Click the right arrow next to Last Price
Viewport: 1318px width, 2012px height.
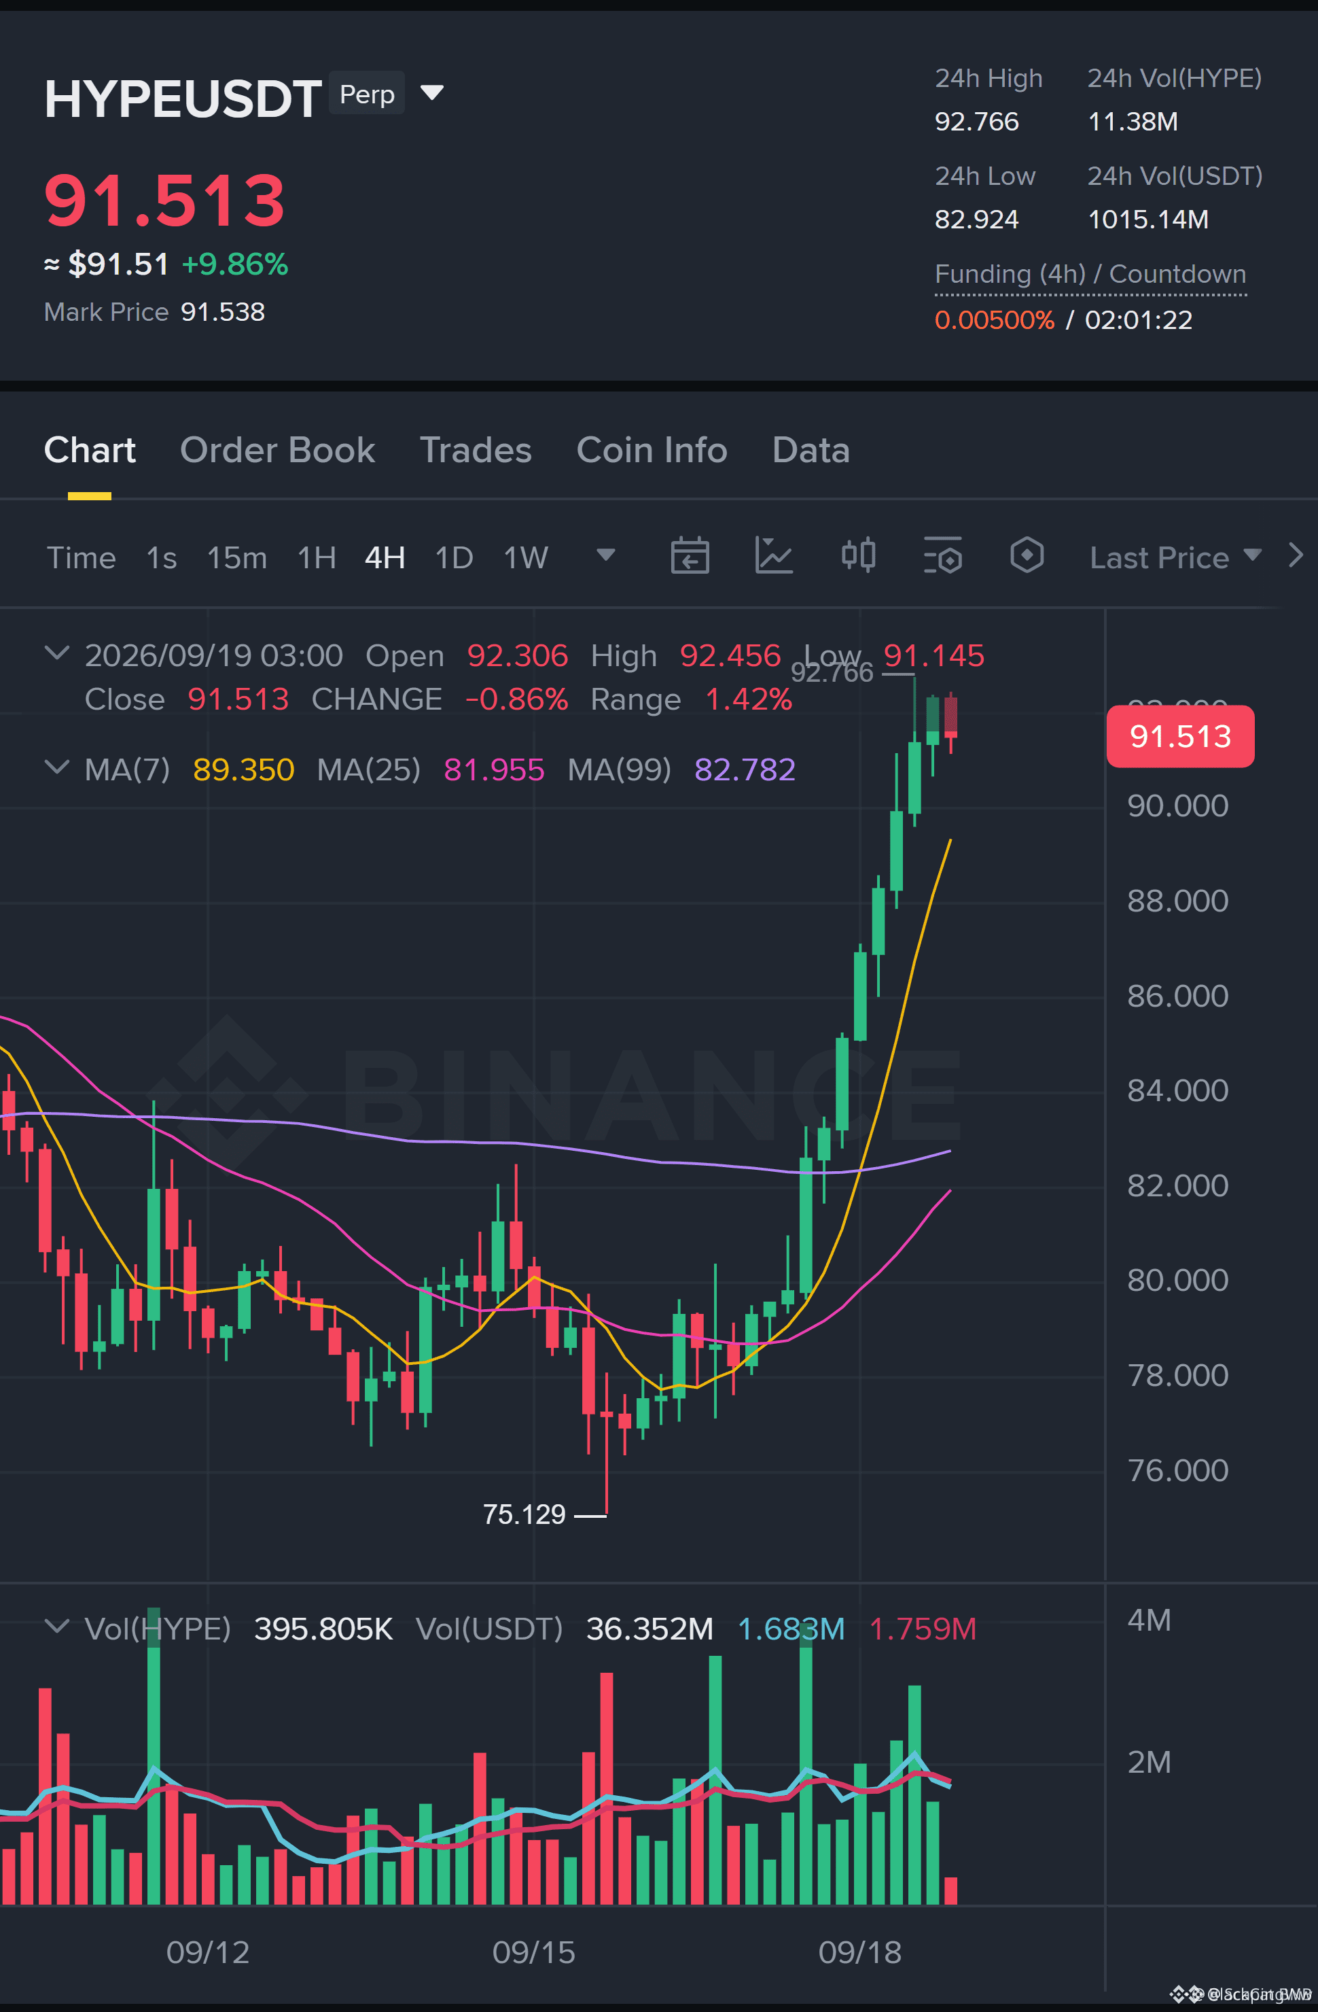coord(1295,555)
